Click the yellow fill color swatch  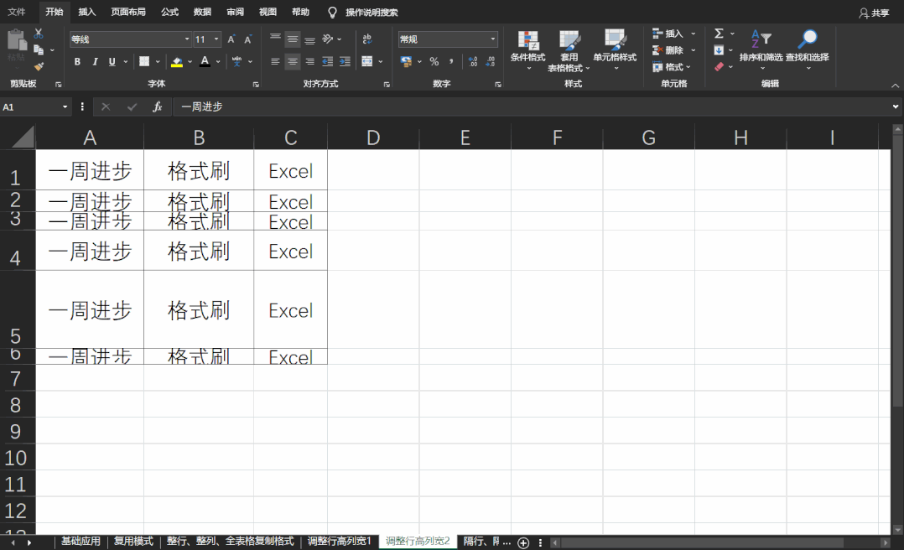tap(177, 65)
